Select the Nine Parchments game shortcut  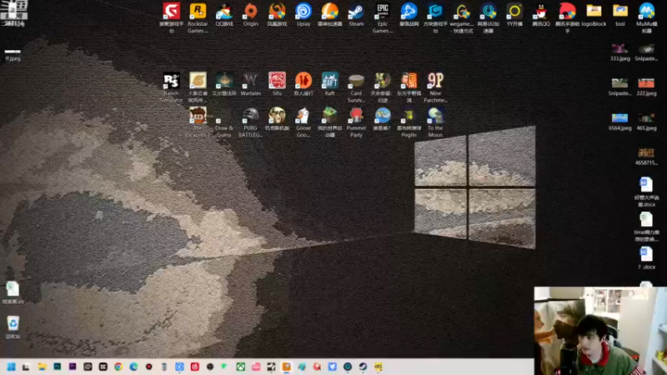pos(435,87)
